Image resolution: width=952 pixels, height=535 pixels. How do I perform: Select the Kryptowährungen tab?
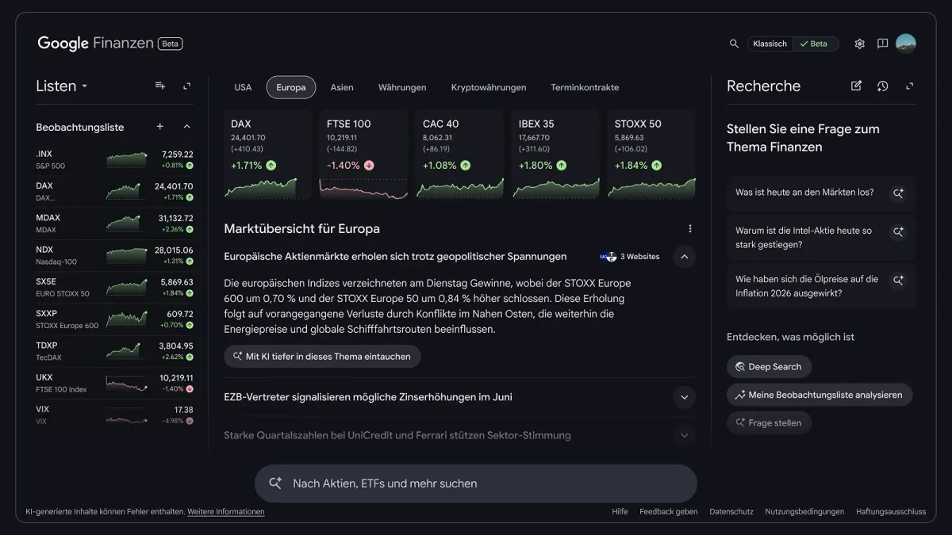[489, 87]
